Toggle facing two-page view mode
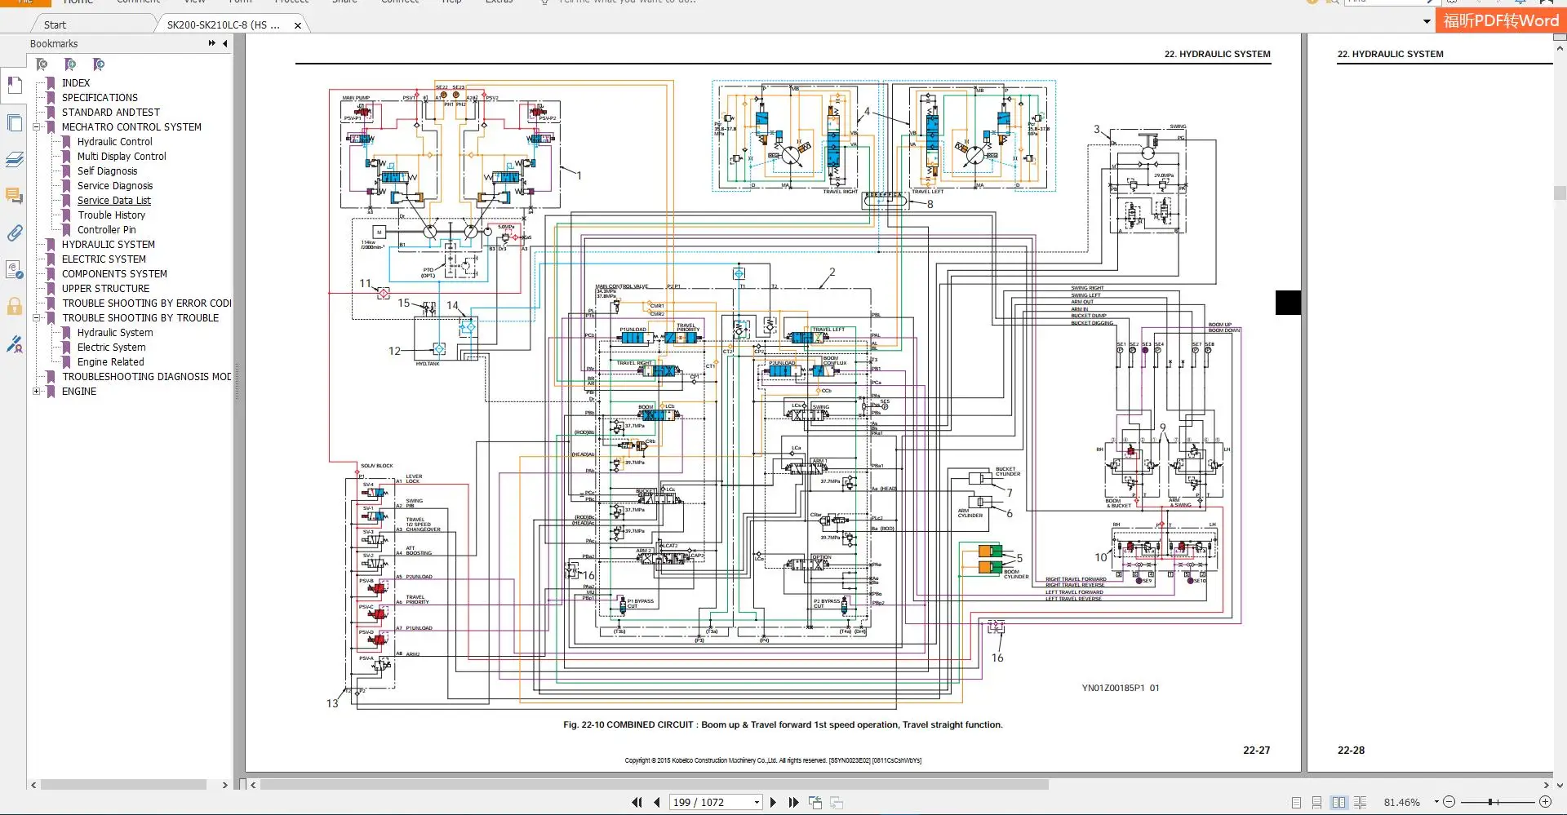 tap(1338, 803)
